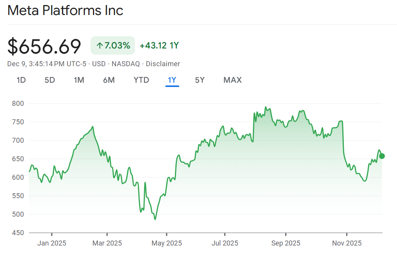Open the 1M chart range
Image resolution: width=397 pixels, height=254 pixels.
(79, 80)
